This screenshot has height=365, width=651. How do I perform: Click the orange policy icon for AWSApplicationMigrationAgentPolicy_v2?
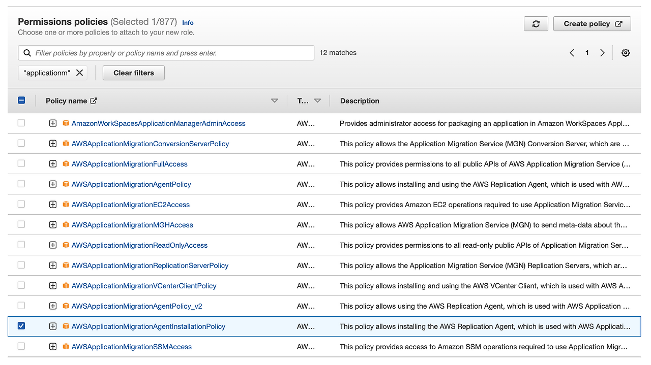pos(66,306)
